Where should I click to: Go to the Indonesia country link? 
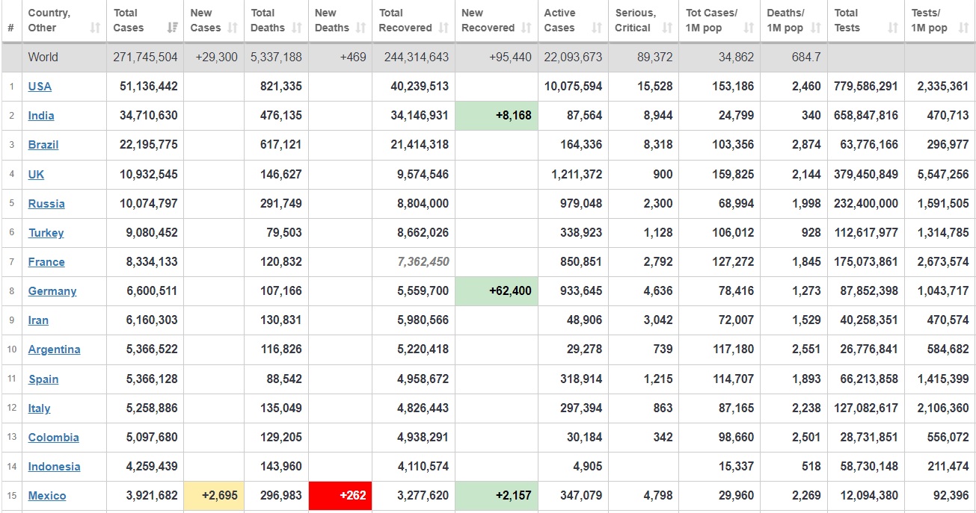pos(55,467)
